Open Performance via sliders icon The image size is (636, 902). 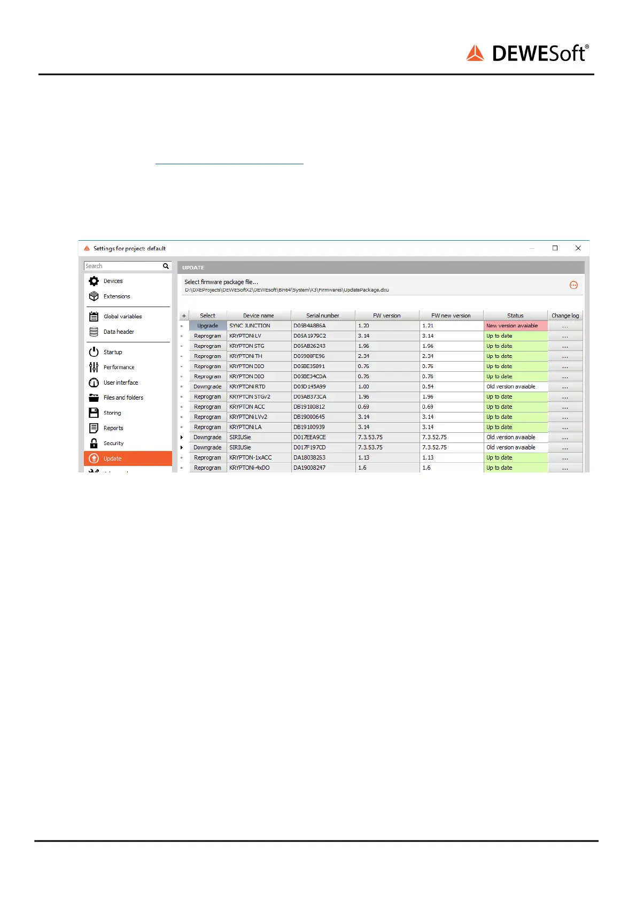tap(94, 367)
